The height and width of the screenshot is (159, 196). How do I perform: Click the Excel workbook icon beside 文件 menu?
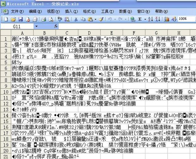(5, 11)
